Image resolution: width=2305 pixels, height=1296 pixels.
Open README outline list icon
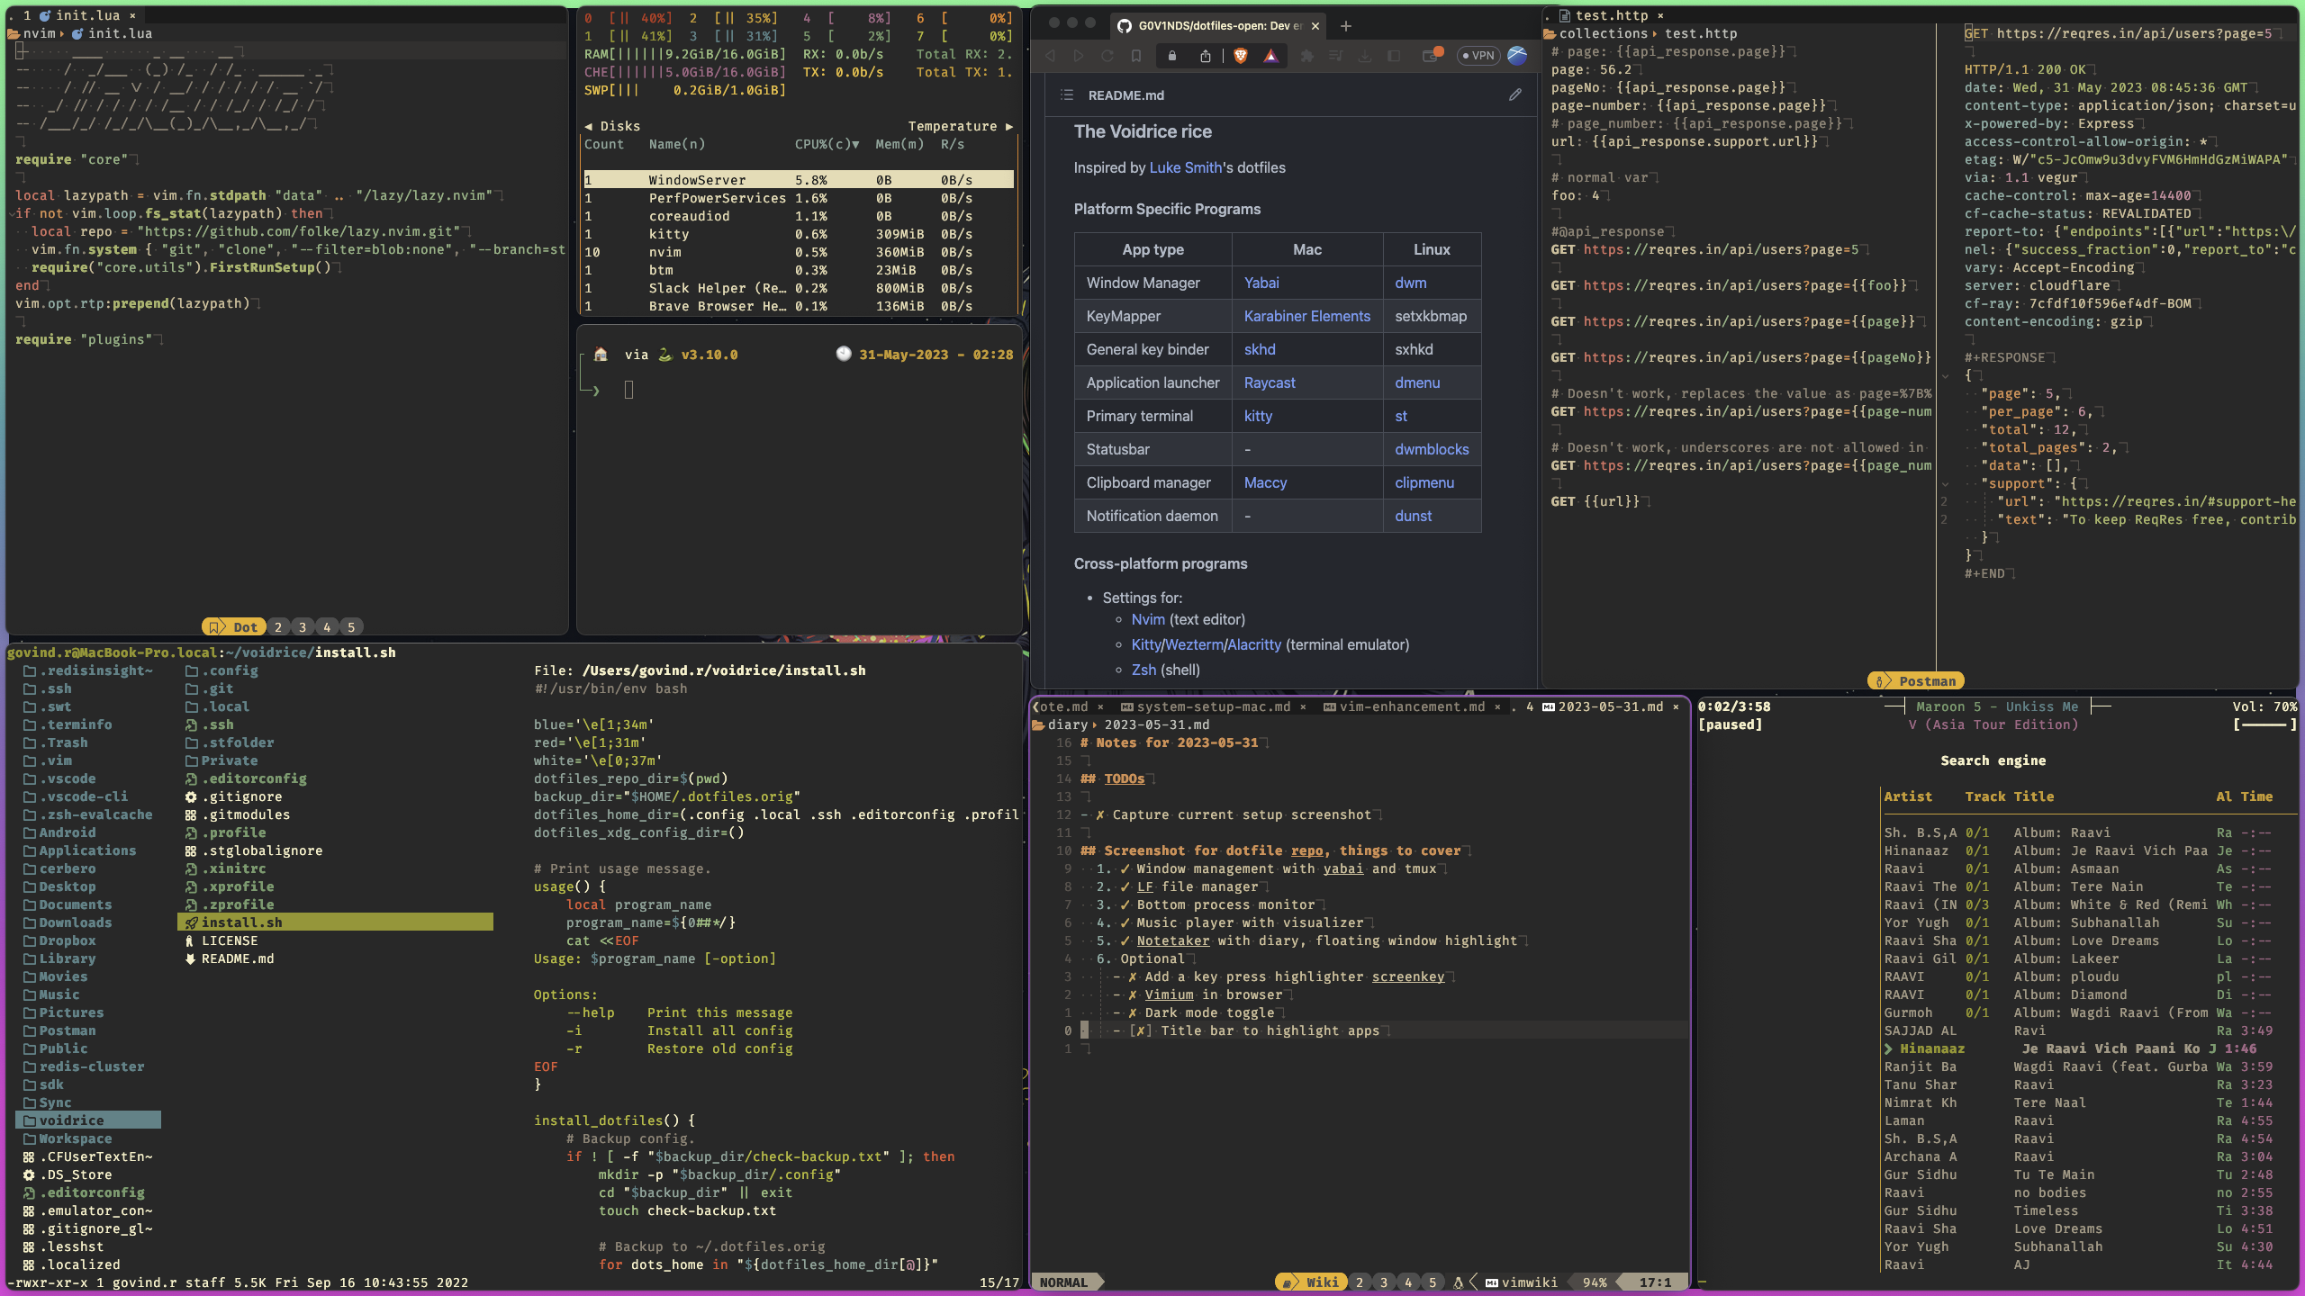pos(1067,94)
